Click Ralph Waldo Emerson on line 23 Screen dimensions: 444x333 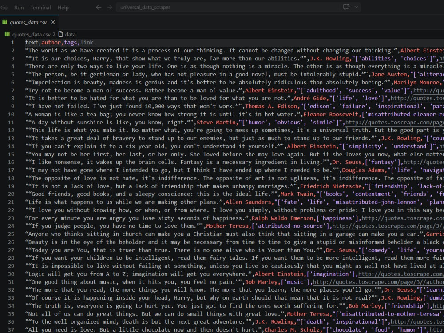[282, 218]
